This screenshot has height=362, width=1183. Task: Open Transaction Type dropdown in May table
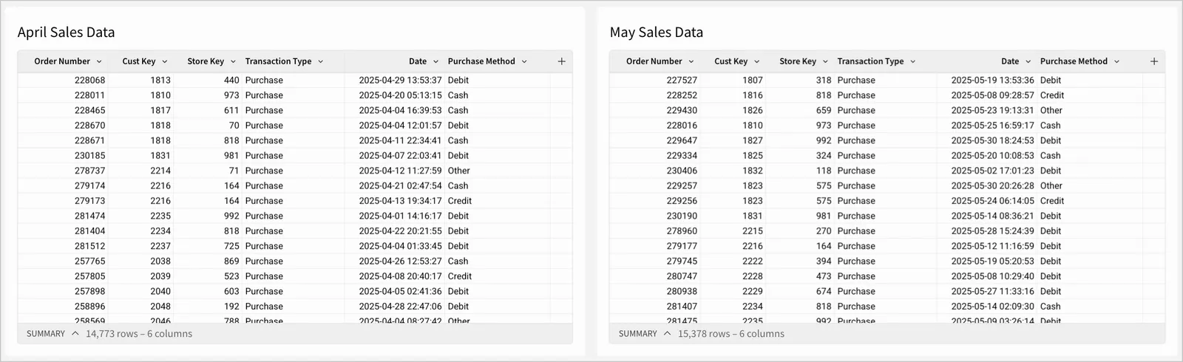pos(913,62)
